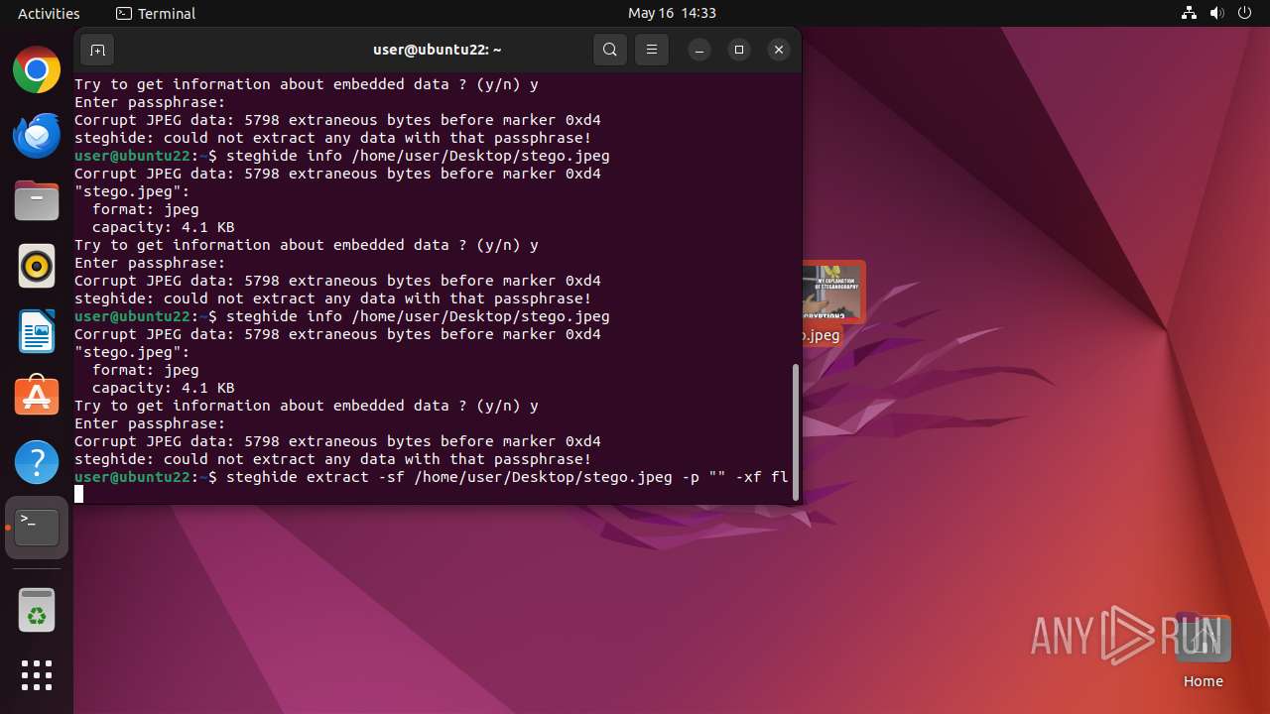Open the Terminal app menu in top bar
This screenshot has width=1270, height=714.
(156, 13)
